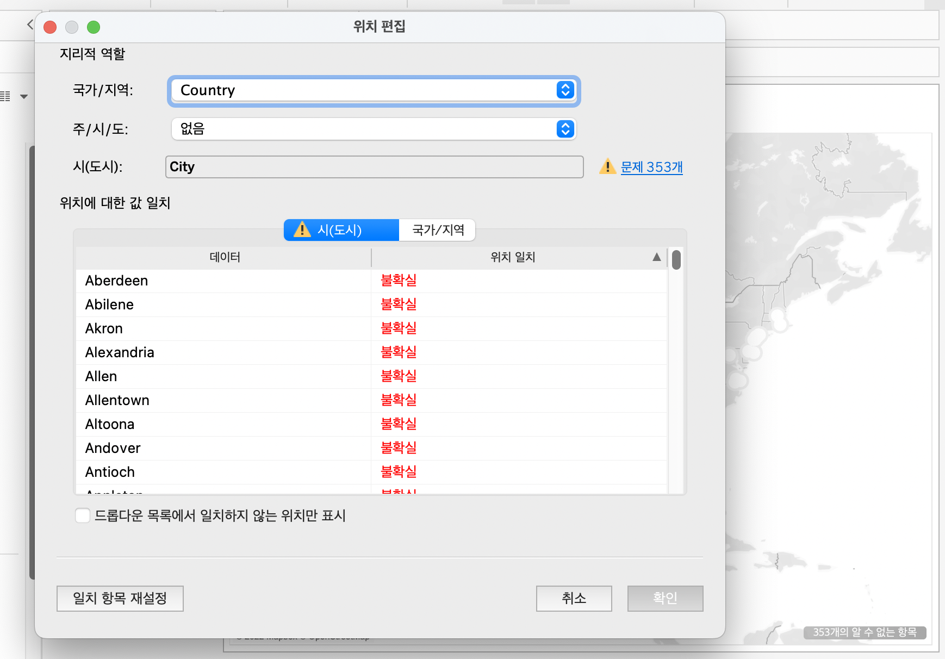
Task: Enable 일치하지 않는 위치만 표시 checkbox
Action: click(83, 515)
